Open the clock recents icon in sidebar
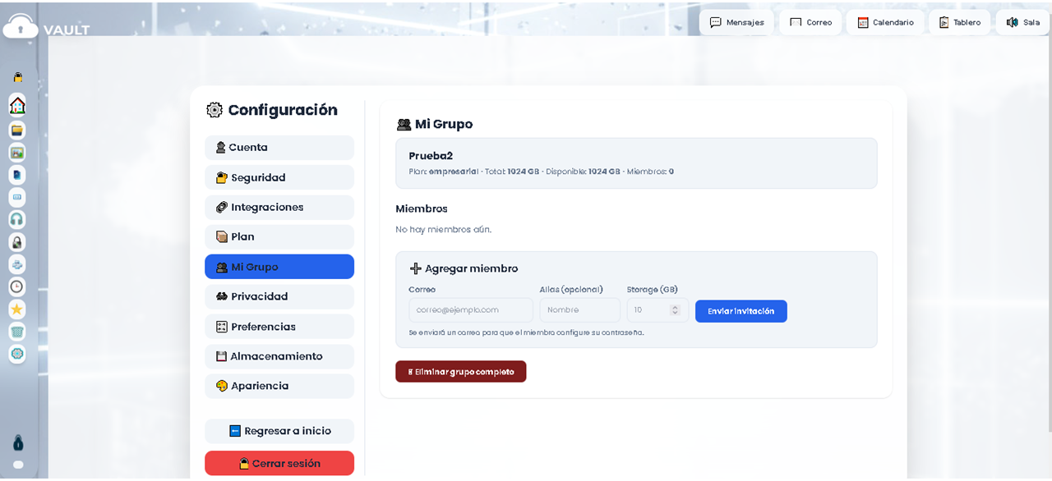 pos(17,286)
